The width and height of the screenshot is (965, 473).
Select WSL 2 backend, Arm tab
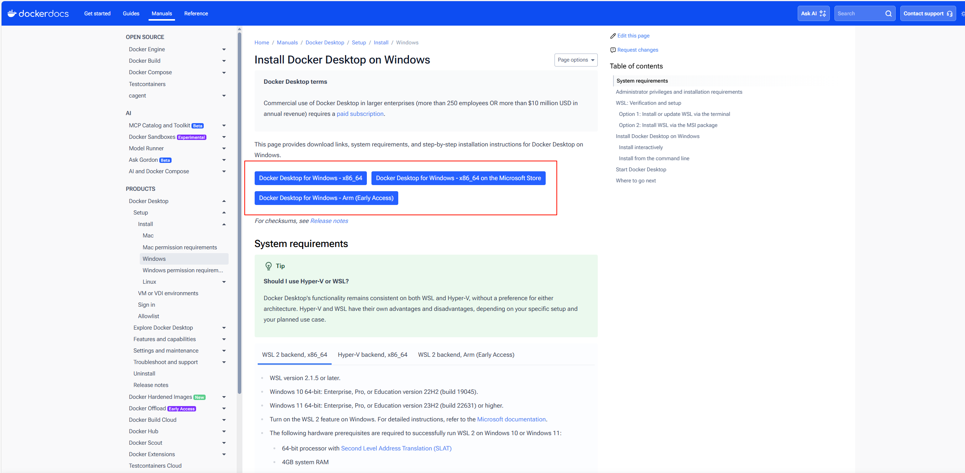[x=466, y=354]
